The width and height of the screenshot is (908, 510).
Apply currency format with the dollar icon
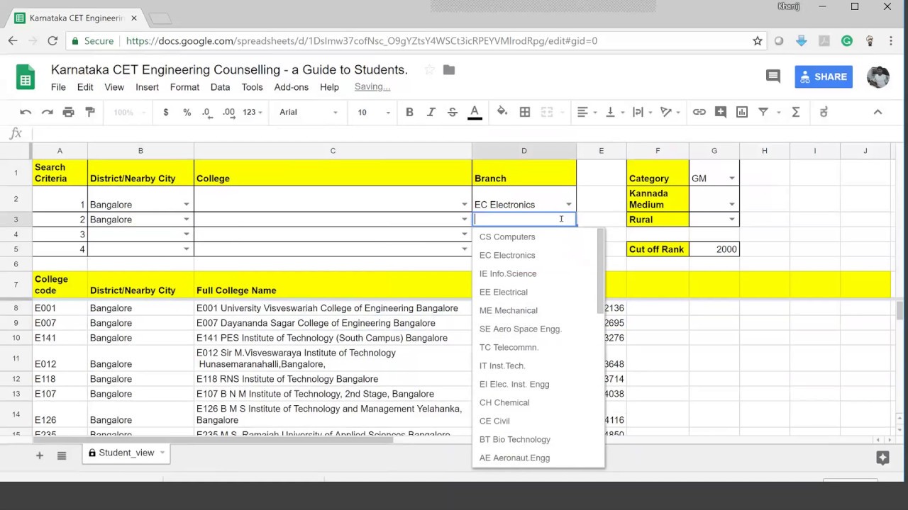pos(166,112)
